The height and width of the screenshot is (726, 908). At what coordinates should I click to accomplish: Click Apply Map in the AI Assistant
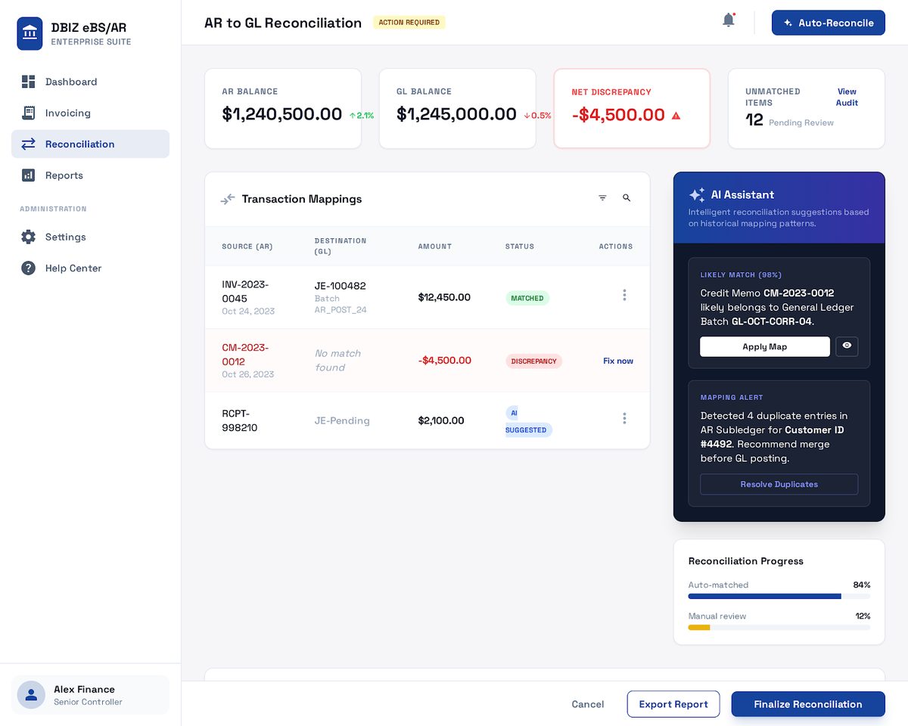(765, 346)
